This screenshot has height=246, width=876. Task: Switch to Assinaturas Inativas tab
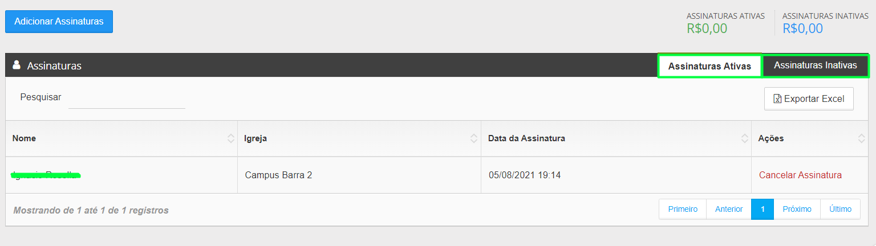point(815,65)
